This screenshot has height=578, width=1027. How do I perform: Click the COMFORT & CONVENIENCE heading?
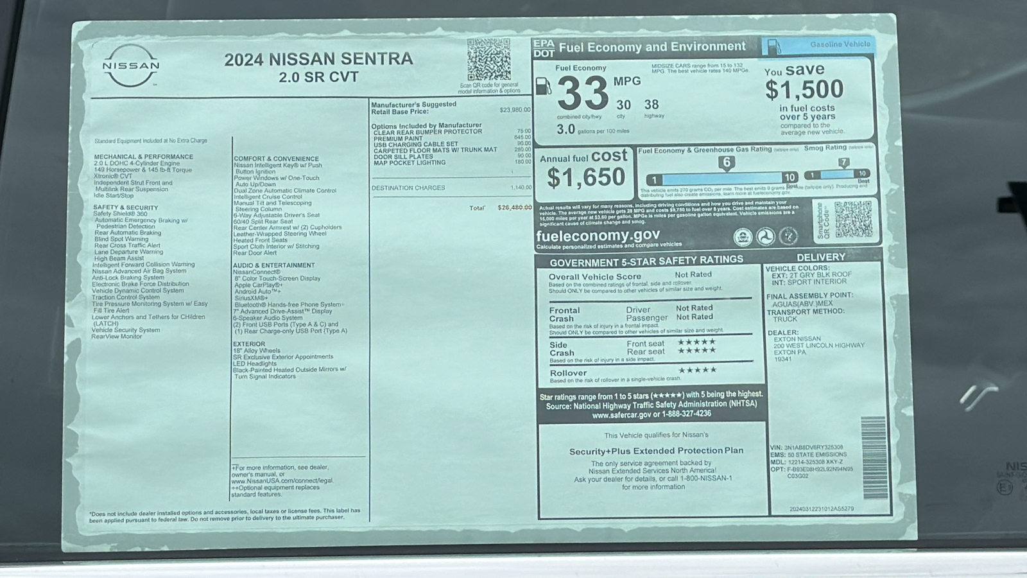coord(276,159)
